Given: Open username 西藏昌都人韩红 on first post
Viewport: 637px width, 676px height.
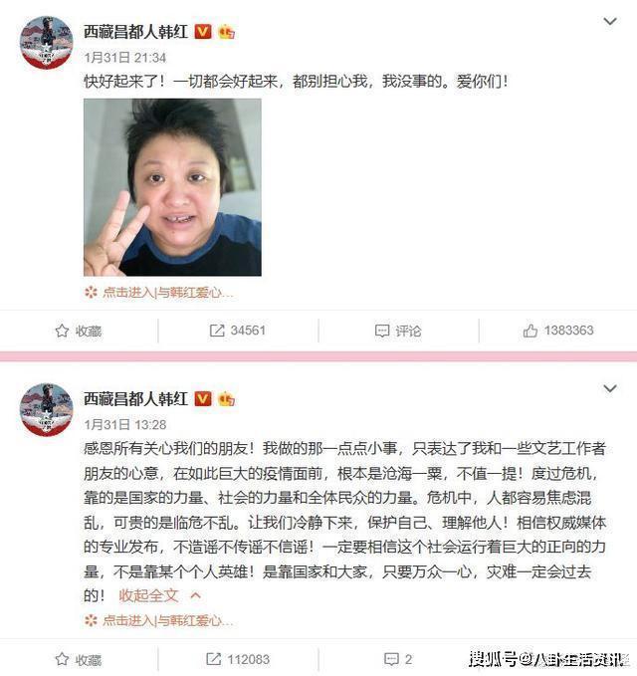Looking at the screenshot, I should click(x=135, y=32).
